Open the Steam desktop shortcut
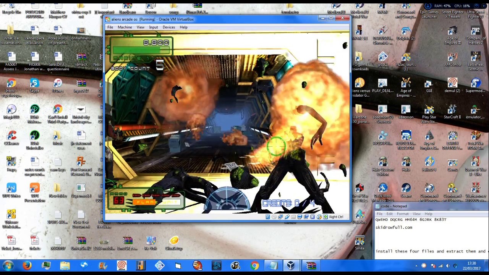The height and width of the screenshot is (275, 489). (x=406, y=191)
